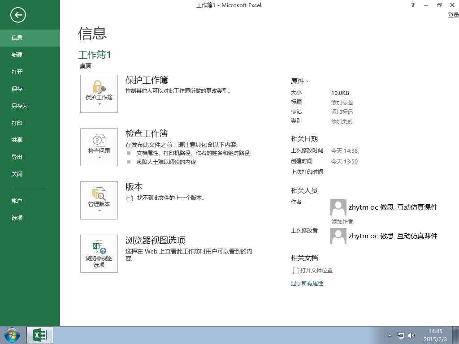Open the 帐户 page
The height and width of the screenshot is (344, 459).
[30, 201]
